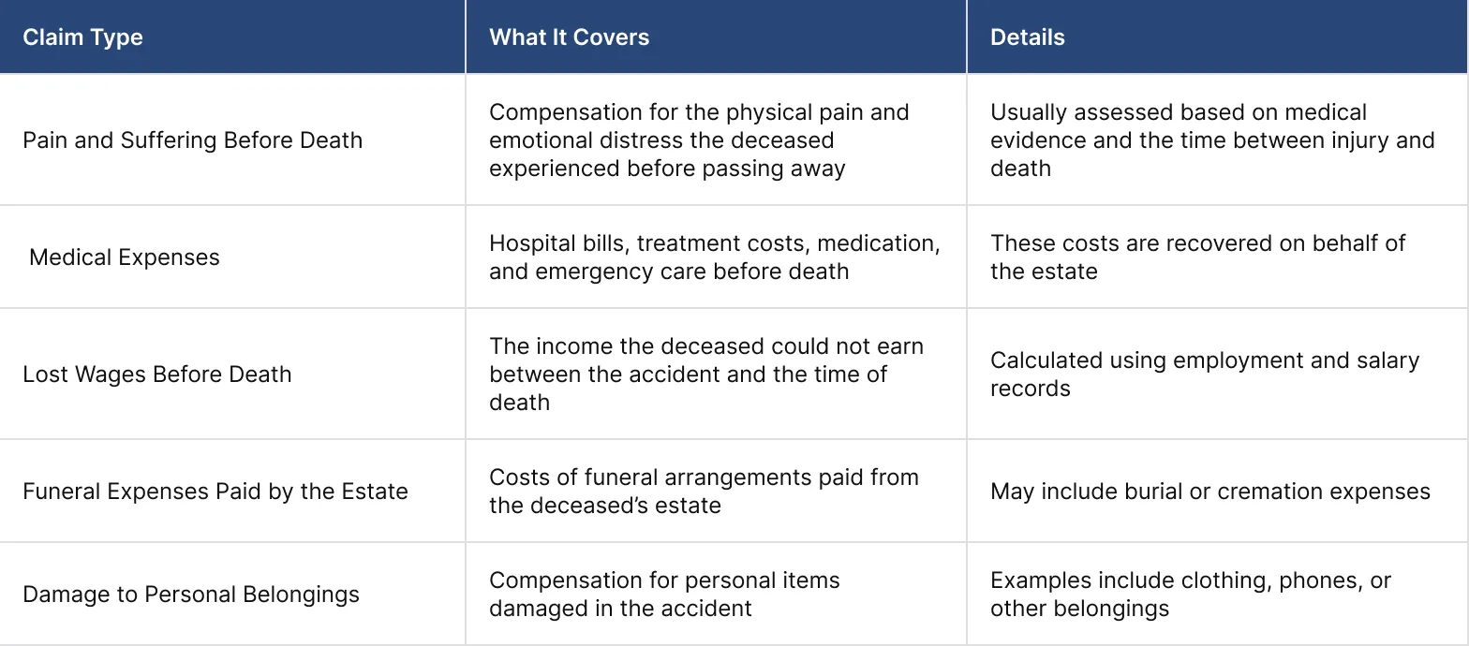Click "These costs are recovered on behalf" cell

[x=1197, y=257]
